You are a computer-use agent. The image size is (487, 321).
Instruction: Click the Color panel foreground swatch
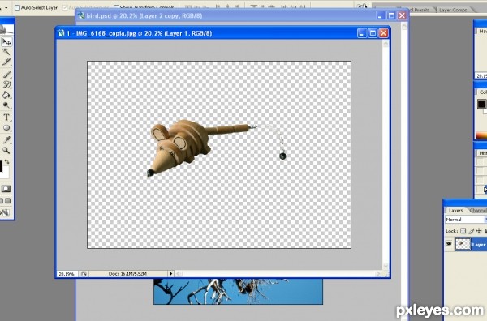pyautogui.click(x=481, y=104)
